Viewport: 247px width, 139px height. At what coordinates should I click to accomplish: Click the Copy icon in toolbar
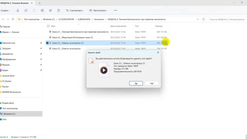pyautogui.click(x=26, y=10)
